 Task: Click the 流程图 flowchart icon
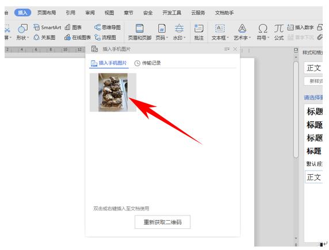pos(105,37)
